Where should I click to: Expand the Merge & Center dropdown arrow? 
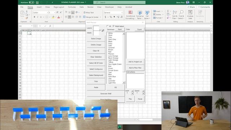(100, 17)
